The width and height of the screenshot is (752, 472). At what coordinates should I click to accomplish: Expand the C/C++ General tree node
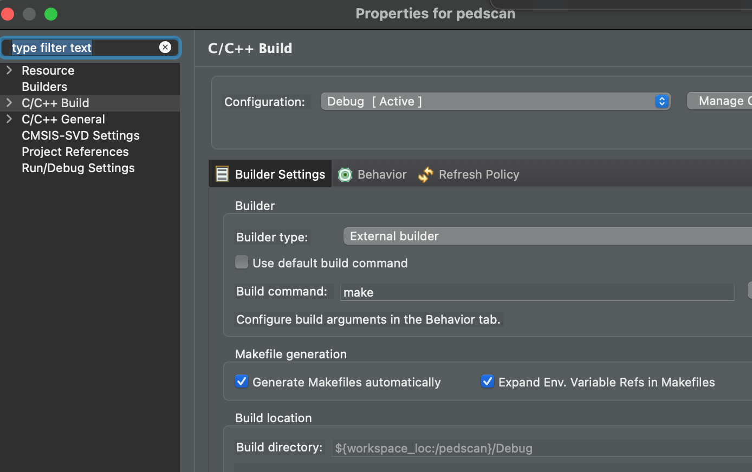9,119
